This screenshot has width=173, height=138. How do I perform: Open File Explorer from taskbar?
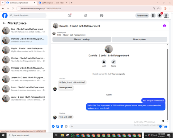62,135
